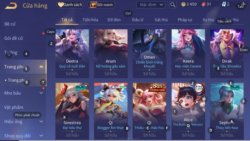Go to Tướng in the sidebar
The width and height of the screenshot is (250, 141).
[x=11, y=53]
